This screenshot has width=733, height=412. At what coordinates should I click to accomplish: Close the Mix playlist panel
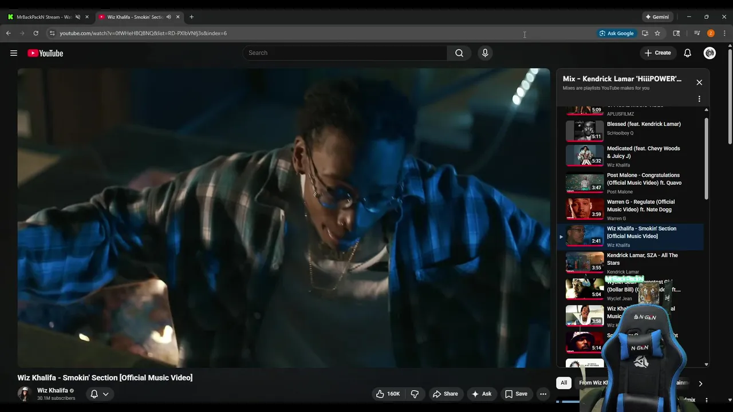pos(699,82)
